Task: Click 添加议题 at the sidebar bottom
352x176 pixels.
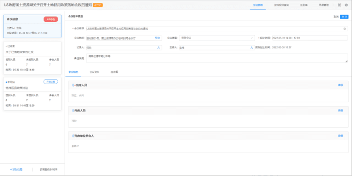Action: (x=16, y=170)
